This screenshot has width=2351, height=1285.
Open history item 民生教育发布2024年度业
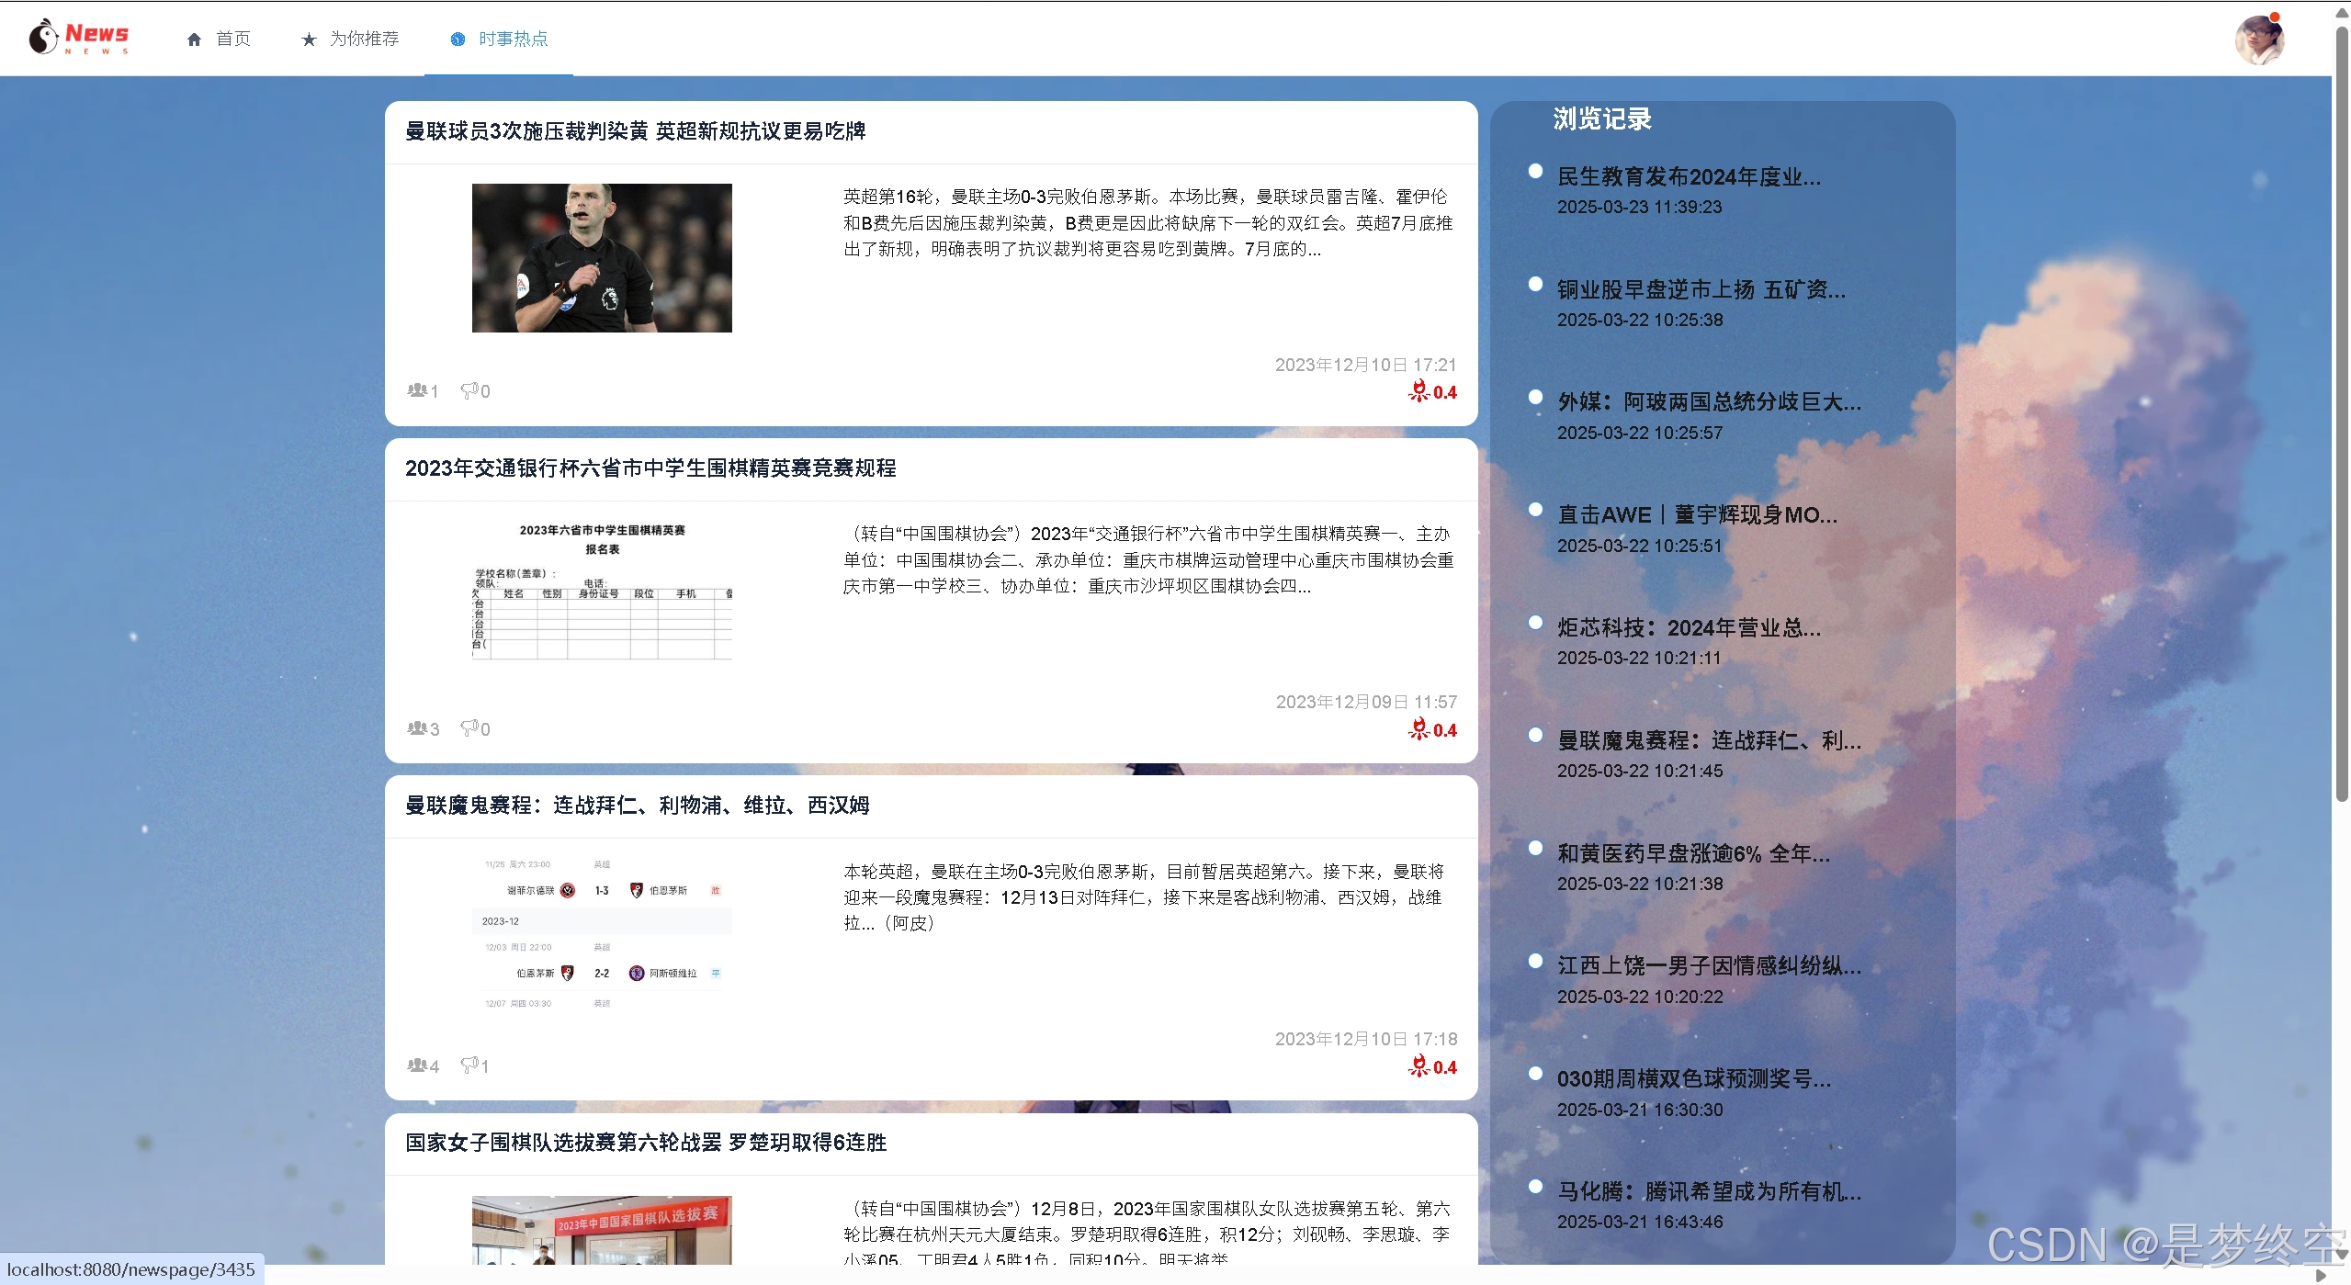[1688, 176]
